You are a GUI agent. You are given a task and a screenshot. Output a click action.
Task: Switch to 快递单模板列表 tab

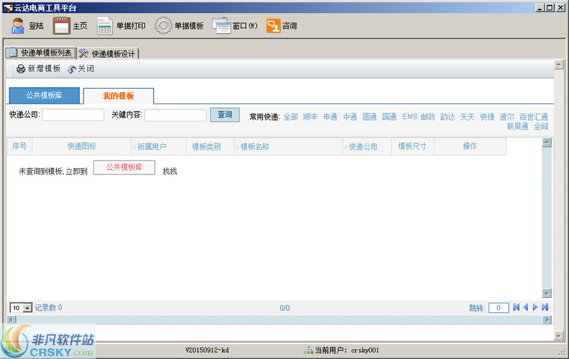pos(40,53)
